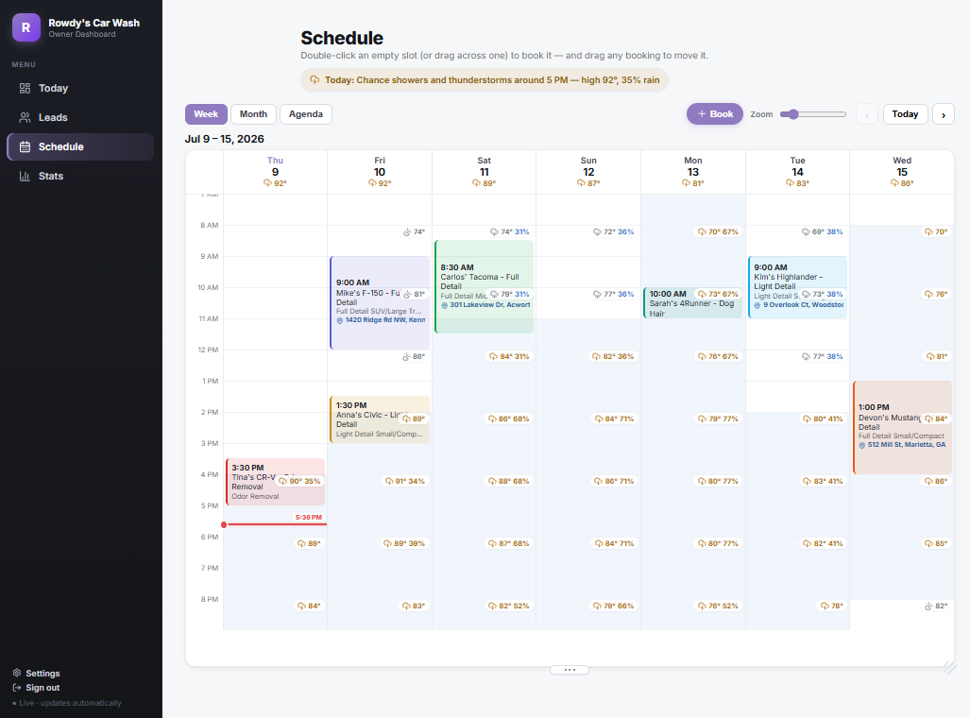
Task: Click the Thu 9 day header
Action: pos(275,171)
